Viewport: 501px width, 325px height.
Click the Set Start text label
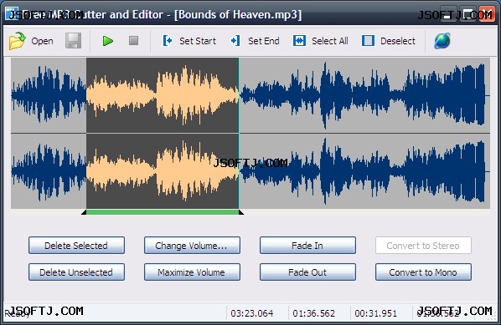click(198, 41)
